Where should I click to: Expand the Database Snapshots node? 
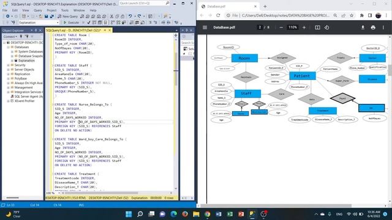[x=12, y=56]
